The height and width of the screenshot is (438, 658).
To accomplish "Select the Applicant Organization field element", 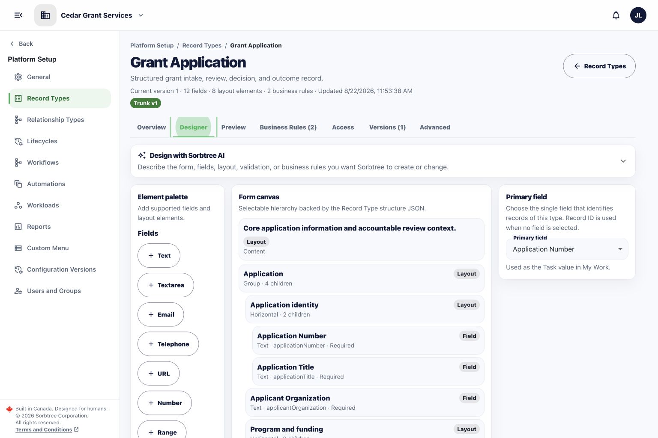I will (x=365, y=402).
